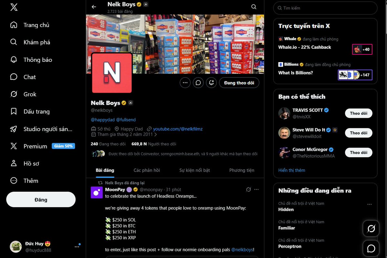
Task: Turn on post notifications bell-plus icon
Action: (x=212, y=83)
